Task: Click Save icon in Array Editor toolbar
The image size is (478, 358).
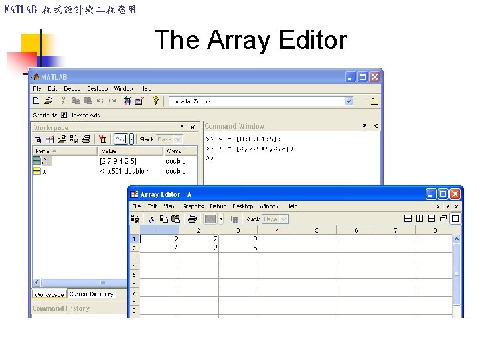Action: [135, 219]
